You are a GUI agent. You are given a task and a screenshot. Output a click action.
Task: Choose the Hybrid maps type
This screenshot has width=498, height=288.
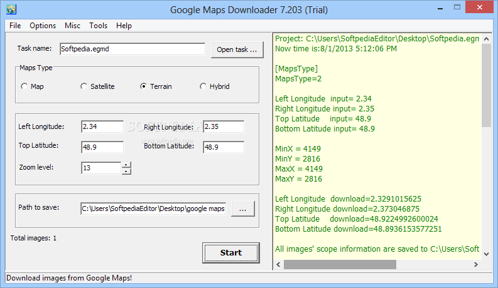214,86
